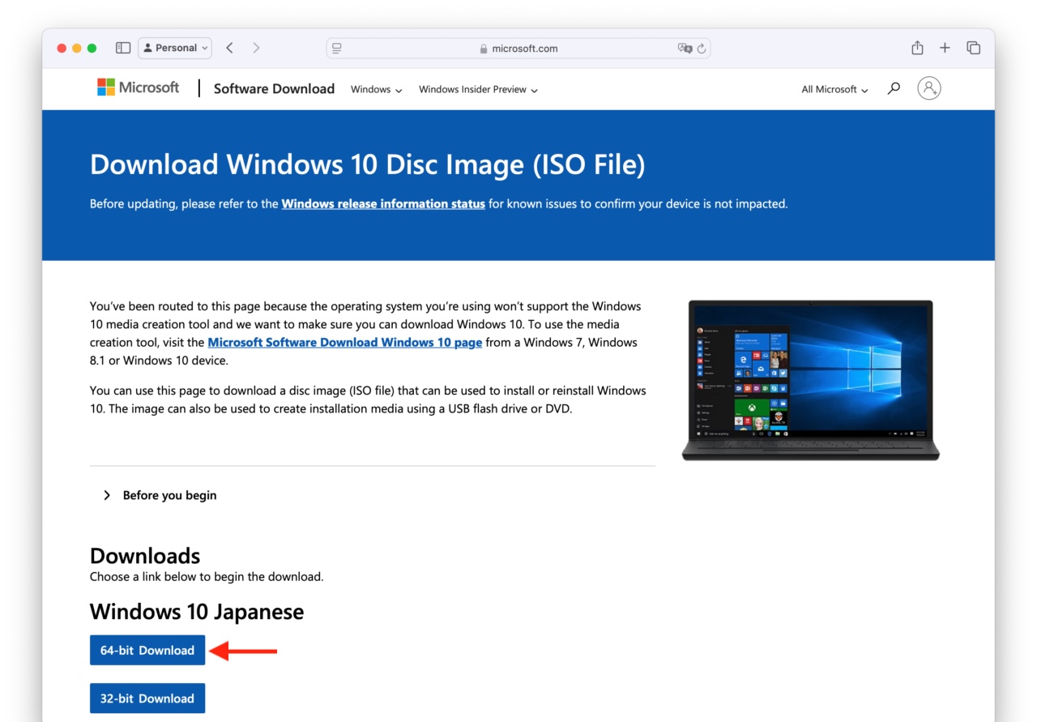Click the account sign-in avatar icon
1037x722 pixels.
929,88
